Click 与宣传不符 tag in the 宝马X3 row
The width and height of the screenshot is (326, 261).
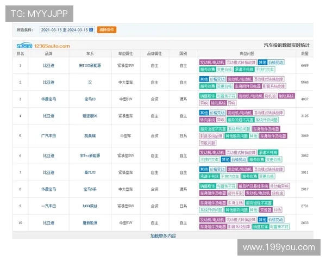pos(226,96)
